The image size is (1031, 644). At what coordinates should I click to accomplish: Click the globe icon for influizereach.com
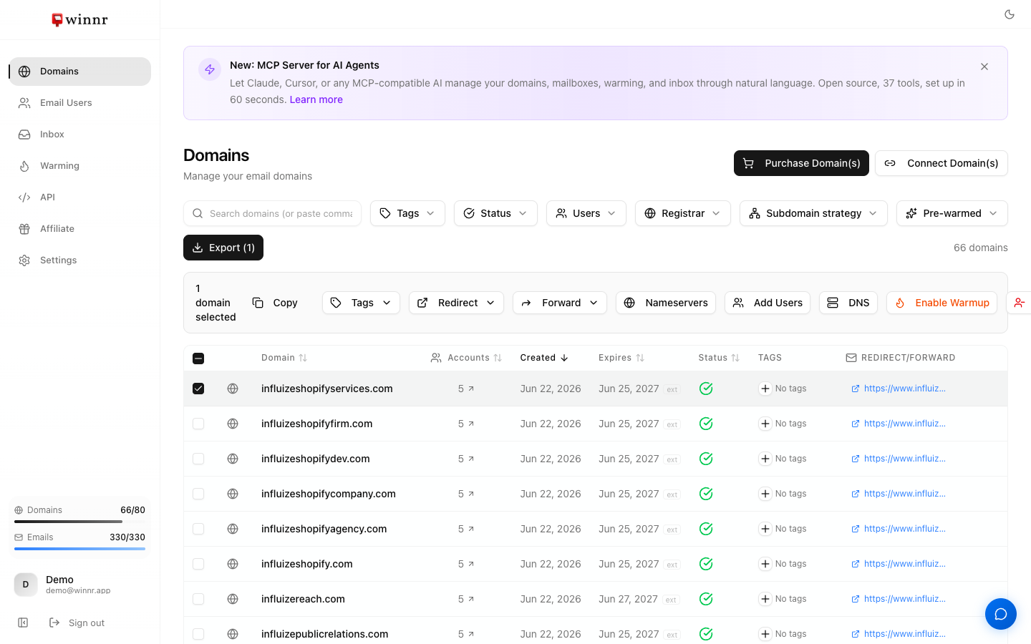[233, 599]
